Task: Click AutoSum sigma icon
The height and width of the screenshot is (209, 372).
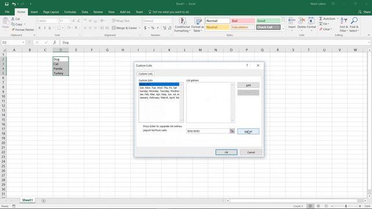Action: point(321,19)
